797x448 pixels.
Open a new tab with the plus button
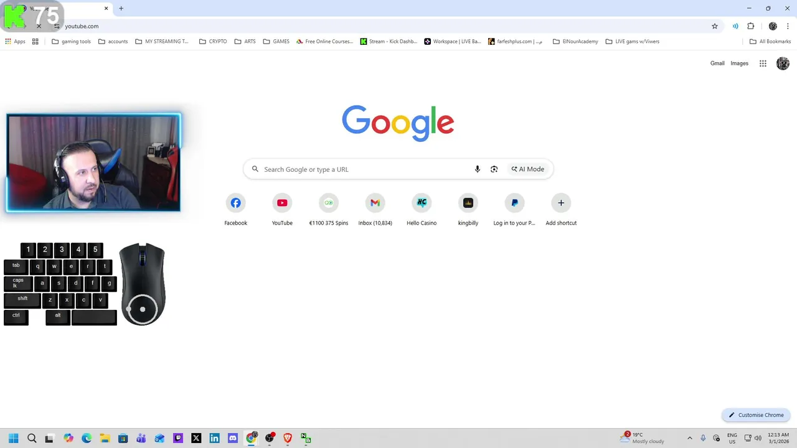click(x=121, y=8)
